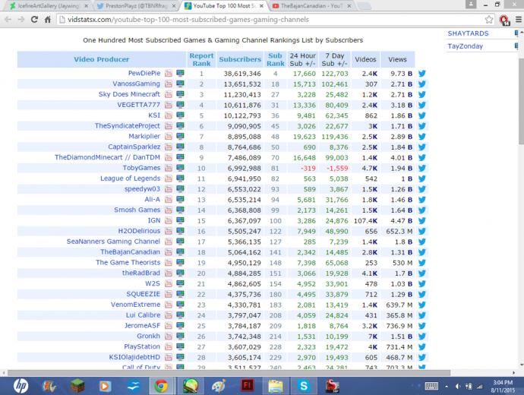Sort by the Video Producer column header
Image resolution: width=524 pixels, height=395 pixels.
click(101, 59)
